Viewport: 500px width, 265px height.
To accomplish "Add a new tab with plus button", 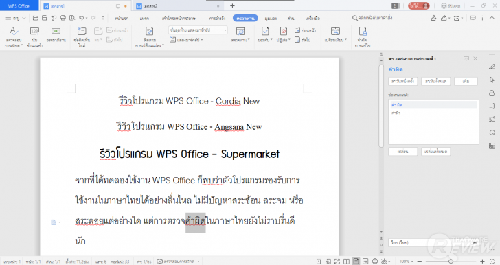I will (232, 5).
